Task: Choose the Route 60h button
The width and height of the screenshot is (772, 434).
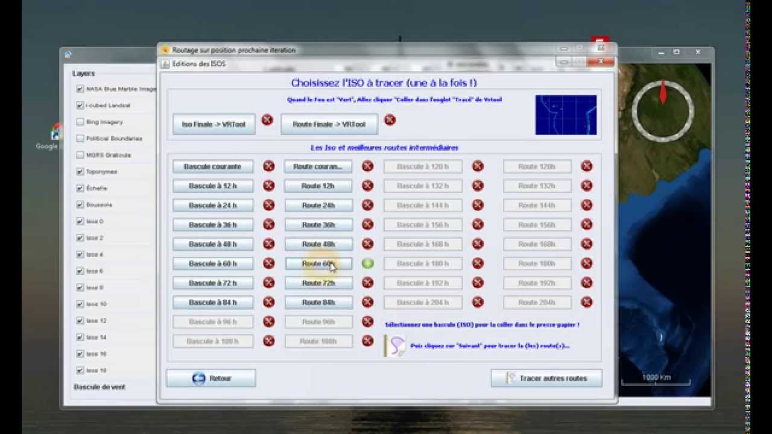Action: click(318, 263)
